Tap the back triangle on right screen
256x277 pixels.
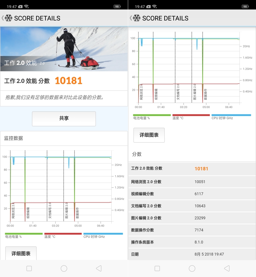click(x=227, y=269)
